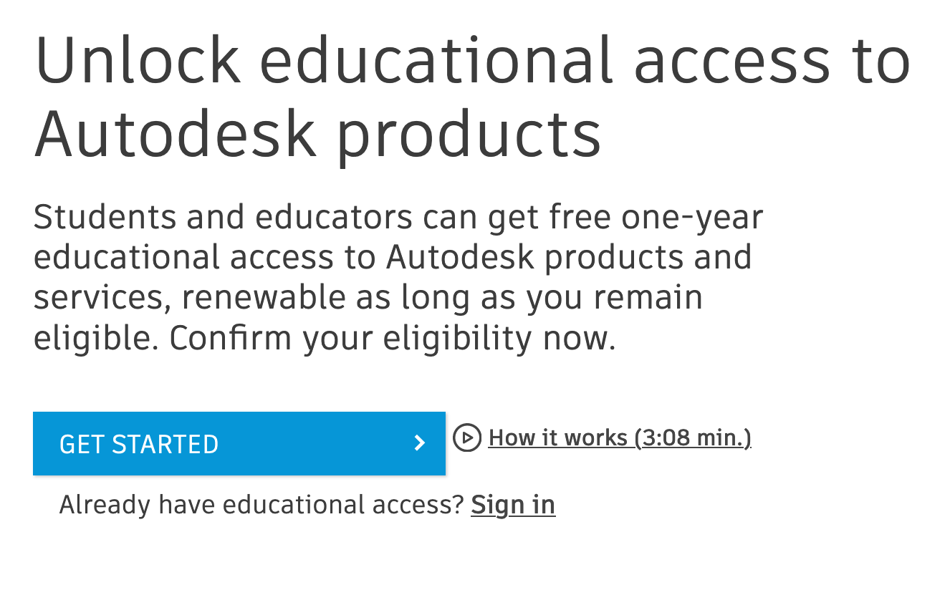Click the "Confirm your eligibility now." sentence
The image size is (950, 590).
click(x=392, y=339)
